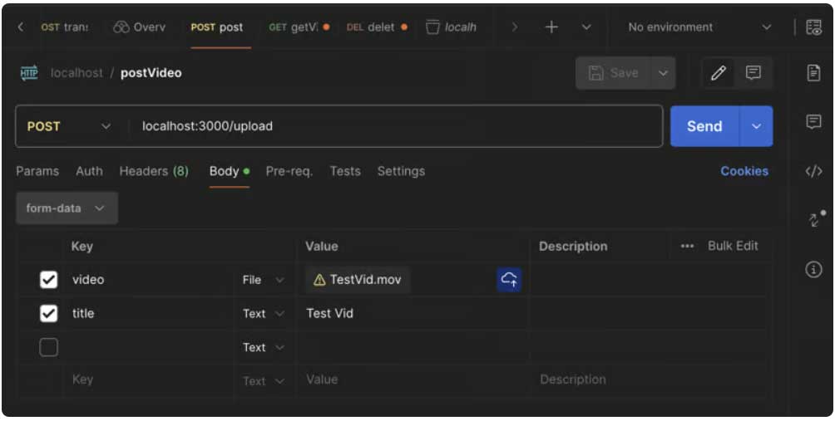Switch to the Headers (8) tab
This screenshot has width=835, height=421.
coord(154,171)
